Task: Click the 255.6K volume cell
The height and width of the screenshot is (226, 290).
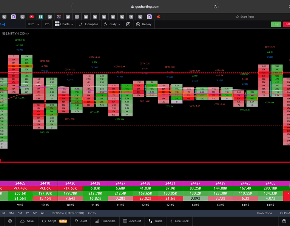Action: coord(20,193)
